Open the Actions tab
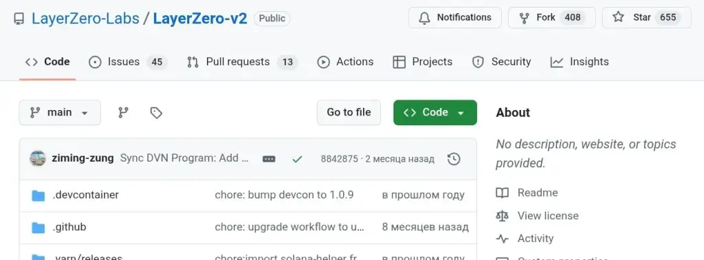704x260 pixels. point(345,62)
